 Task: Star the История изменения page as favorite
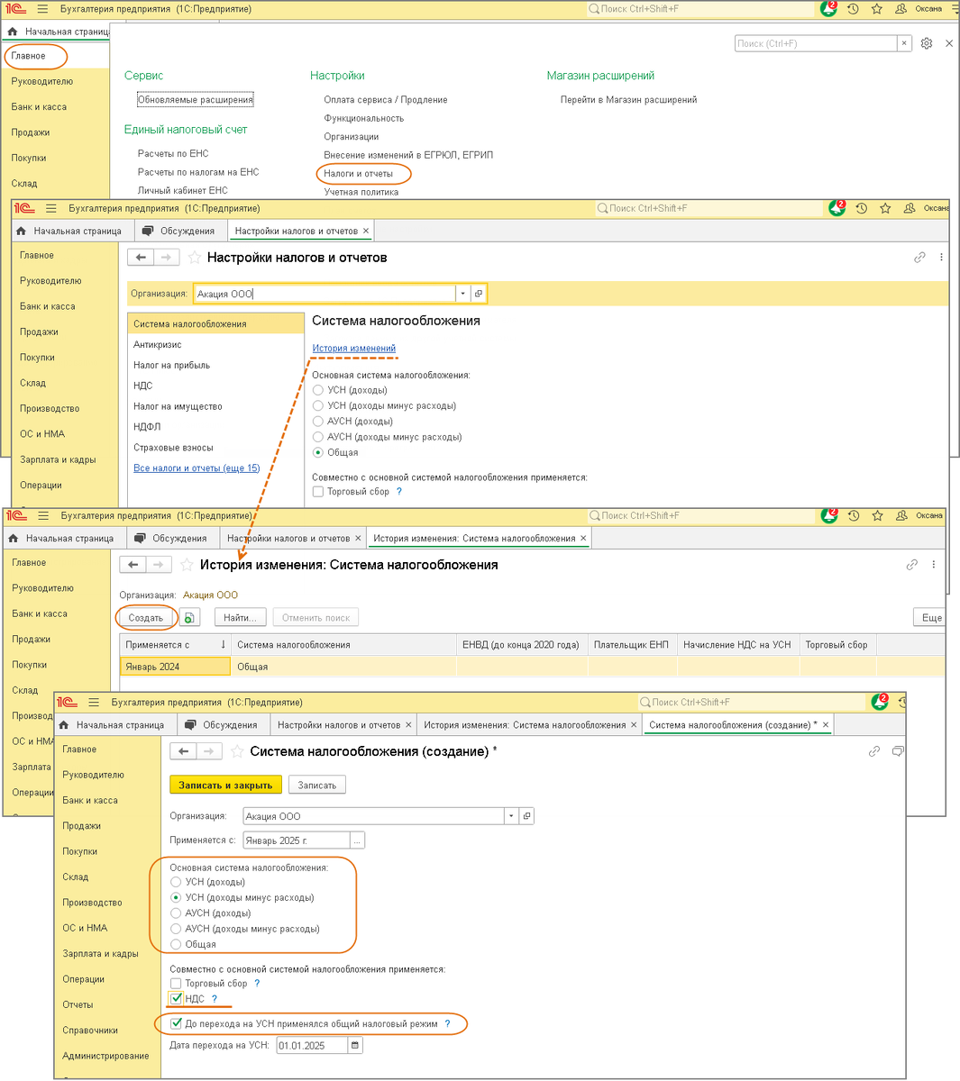point(187,565)
